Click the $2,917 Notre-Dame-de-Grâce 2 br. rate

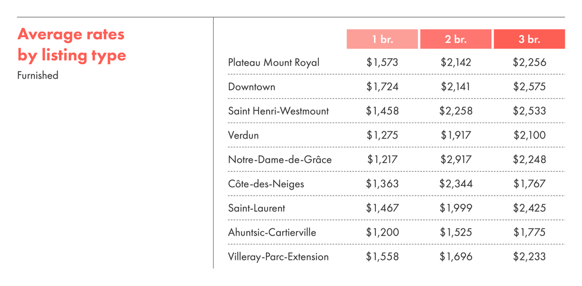pyautogui.click(x=456, y=159)
